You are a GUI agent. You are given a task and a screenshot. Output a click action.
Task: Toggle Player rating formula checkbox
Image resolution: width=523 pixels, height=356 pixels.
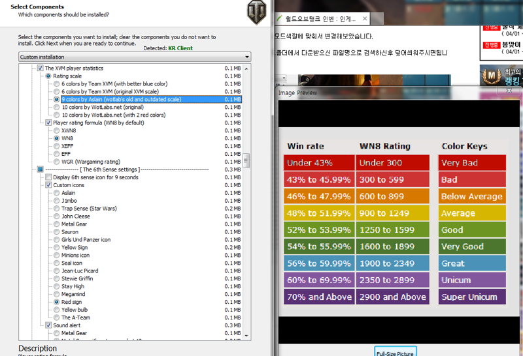click(48, 123)
